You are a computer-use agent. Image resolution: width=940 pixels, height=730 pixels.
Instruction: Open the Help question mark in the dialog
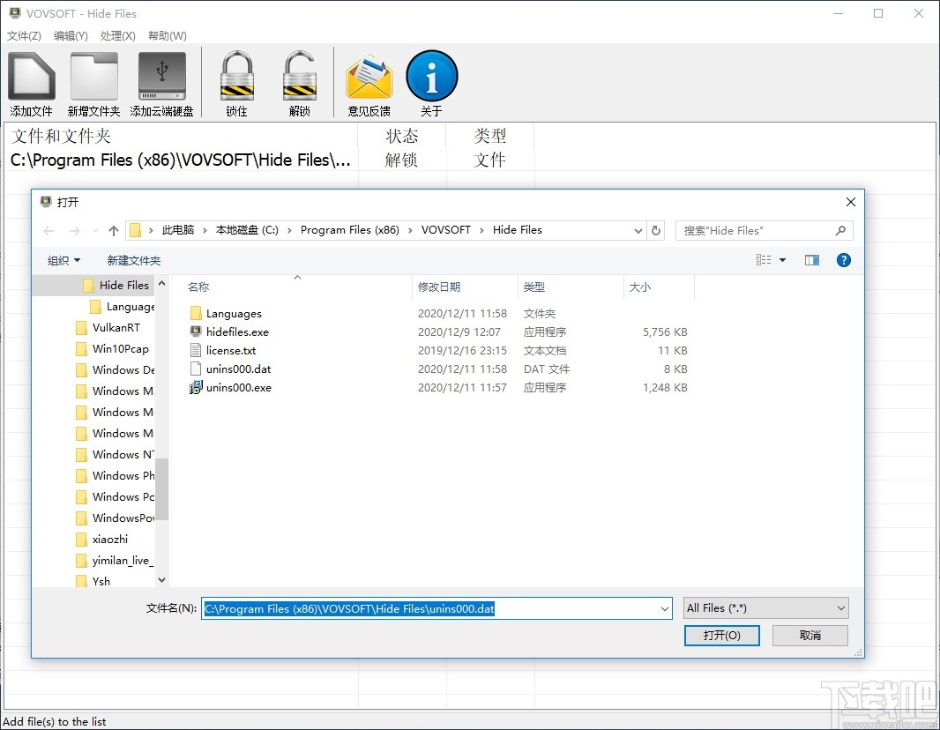(844, 259)
